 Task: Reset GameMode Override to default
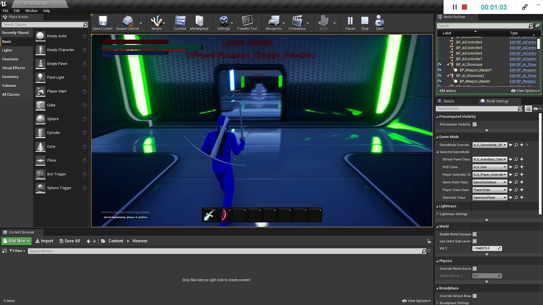coord(527,145)
